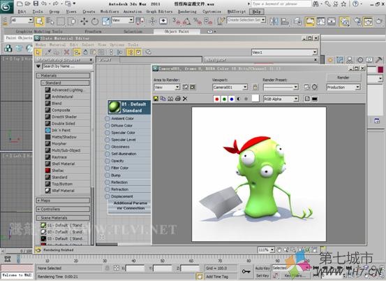The image size is (386, 281).
Task: Open the Modifiers menu
Action: (110, 12)
